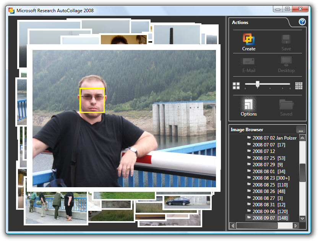The width and height of the screenshot is (318, 241).
Task: Click the Image Browser panel title
Action: coord(247,130)
